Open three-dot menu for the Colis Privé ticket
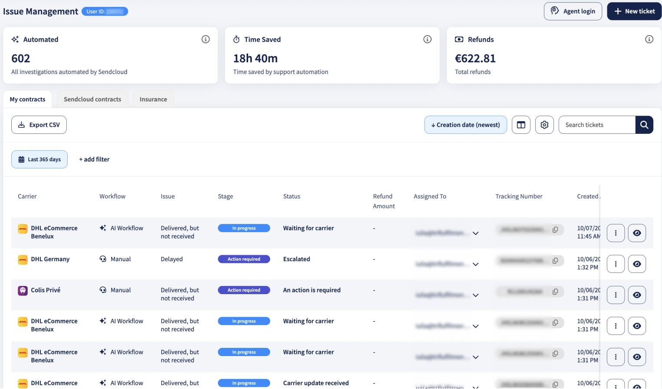 tap(616, 295)
